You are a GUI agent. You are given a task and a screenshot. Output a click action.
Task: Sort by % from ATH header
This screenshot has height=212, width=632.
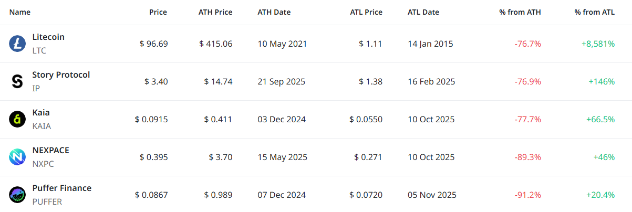pos(520,12)
